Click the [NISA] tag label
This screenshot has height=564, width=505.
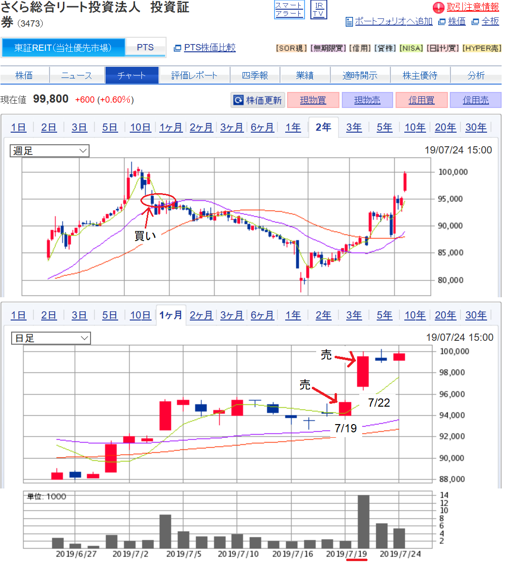412,48
